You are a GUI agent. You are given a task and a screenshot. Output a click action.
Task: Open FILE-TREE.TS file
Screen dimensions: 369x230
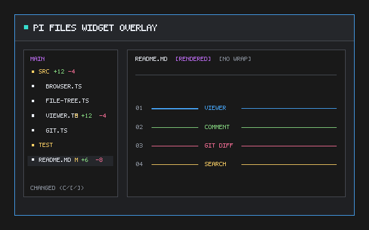point(67,101)
